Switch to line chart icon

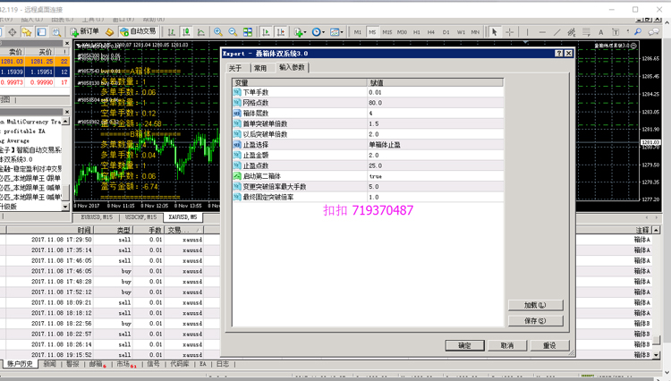(x=201, y=32)
